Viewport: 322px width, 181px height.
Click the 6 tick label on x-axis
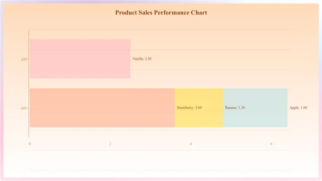point(271,144)
